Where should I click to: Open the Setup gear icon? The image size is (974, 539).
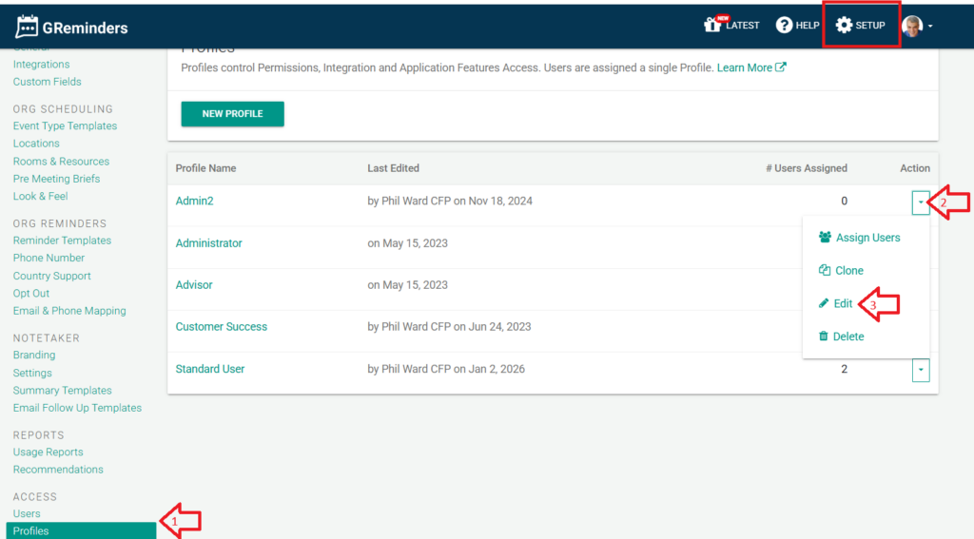click(x=843, y=25)
